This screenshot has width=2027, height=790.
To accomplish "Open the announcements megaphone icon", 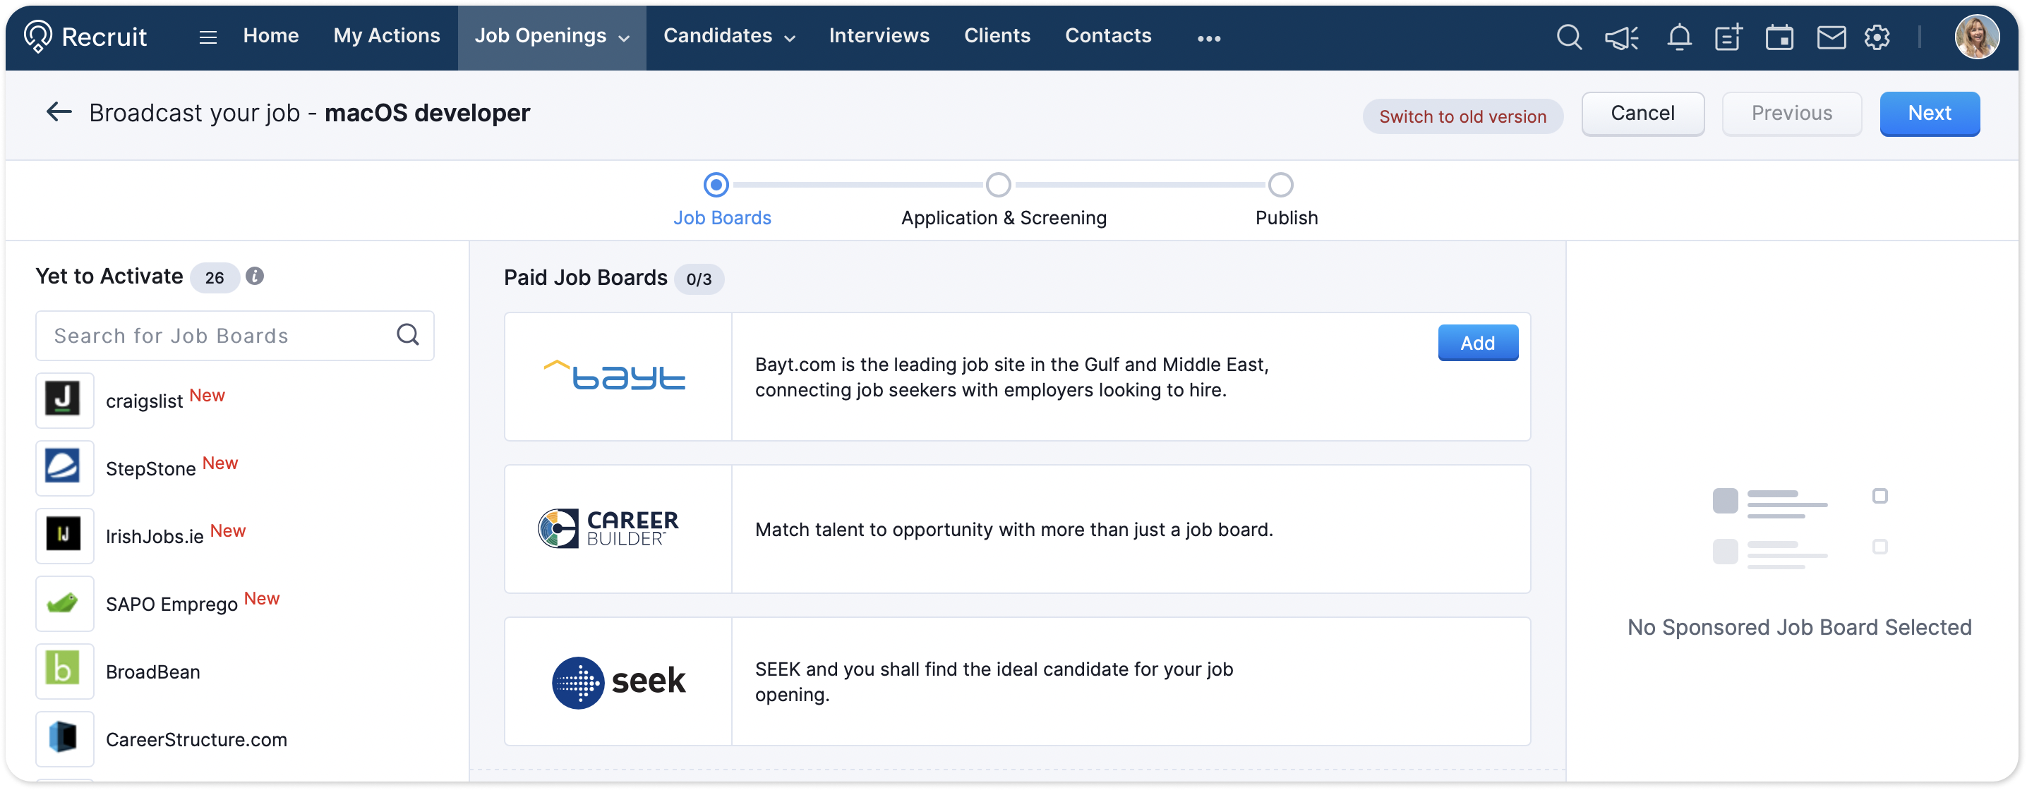I will 1622,37.
